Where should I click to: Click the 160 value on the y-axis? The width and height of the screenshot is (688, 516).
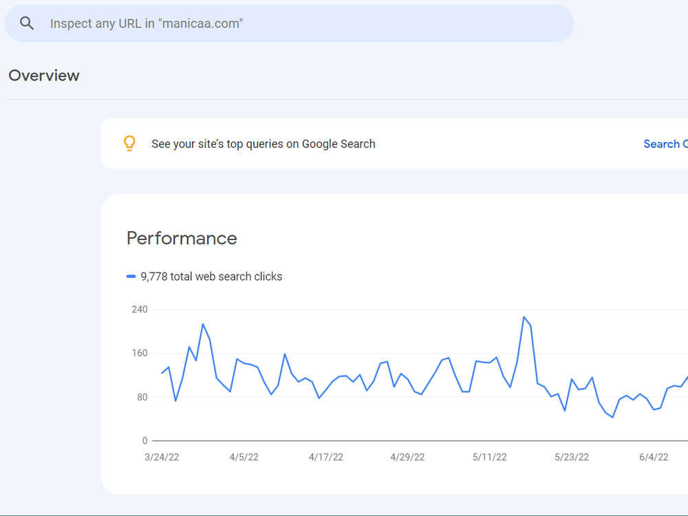140,354
